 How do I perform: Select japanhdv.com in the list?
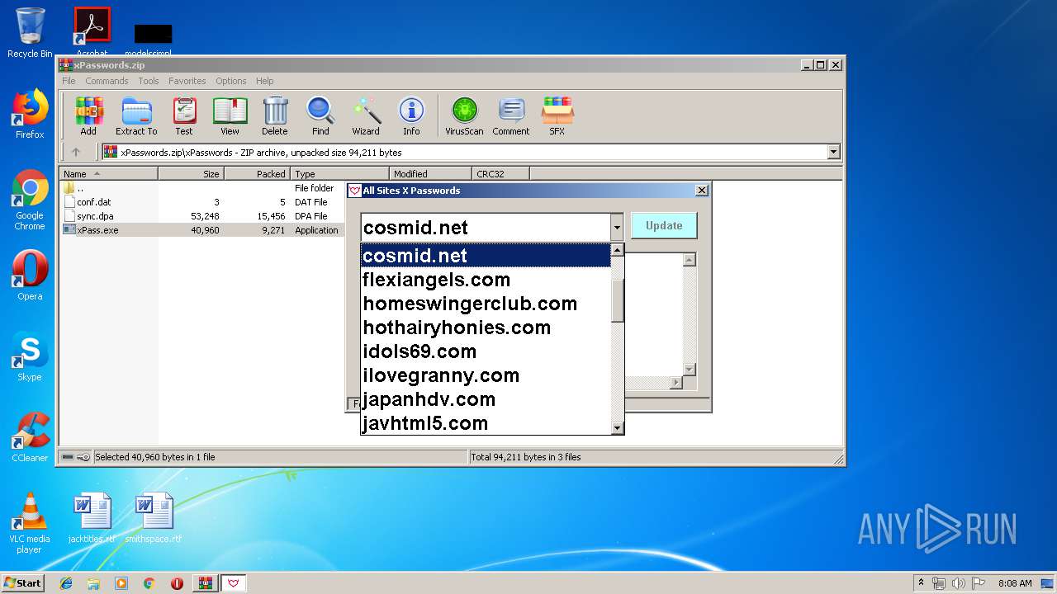[486, 399]
